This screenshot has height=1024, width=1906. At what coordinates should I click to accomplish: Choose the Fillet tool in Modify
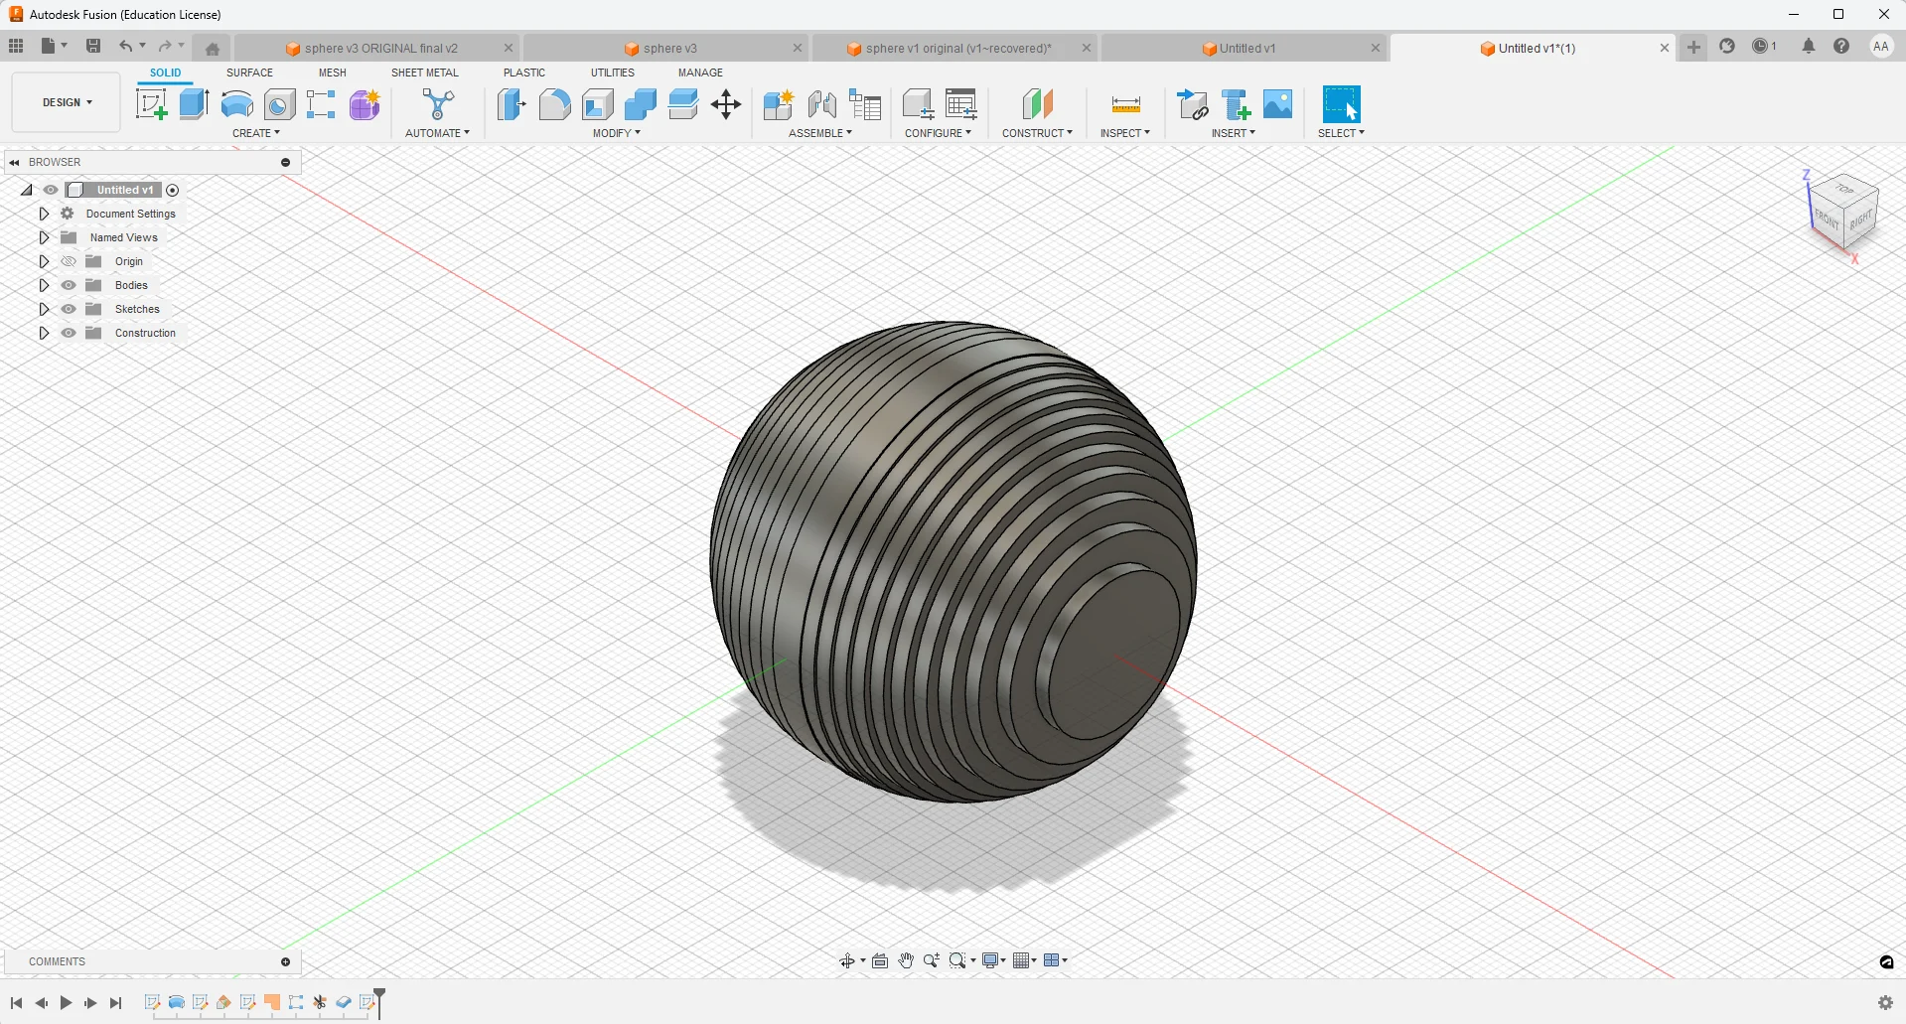554,104
